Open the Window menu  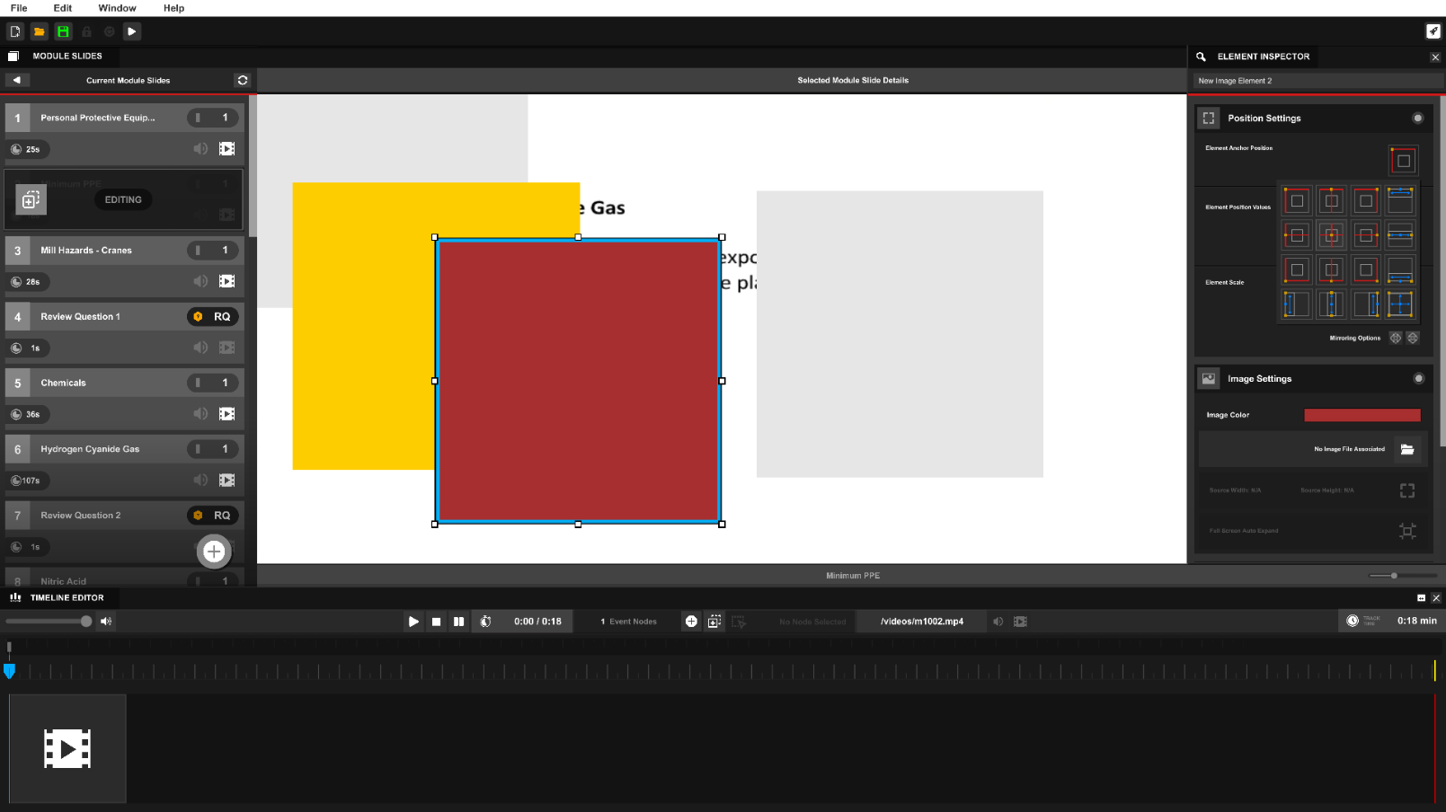click(117, 8)
